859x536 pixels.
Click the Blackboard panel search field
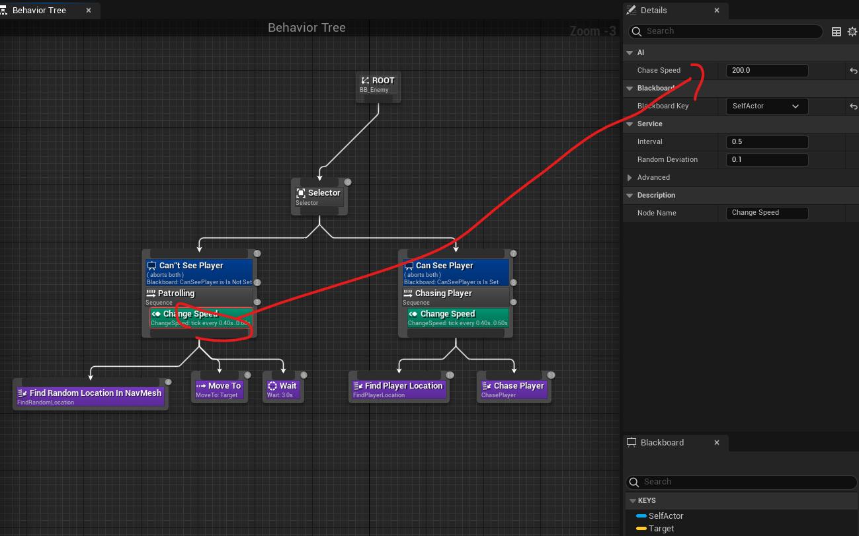741,482
